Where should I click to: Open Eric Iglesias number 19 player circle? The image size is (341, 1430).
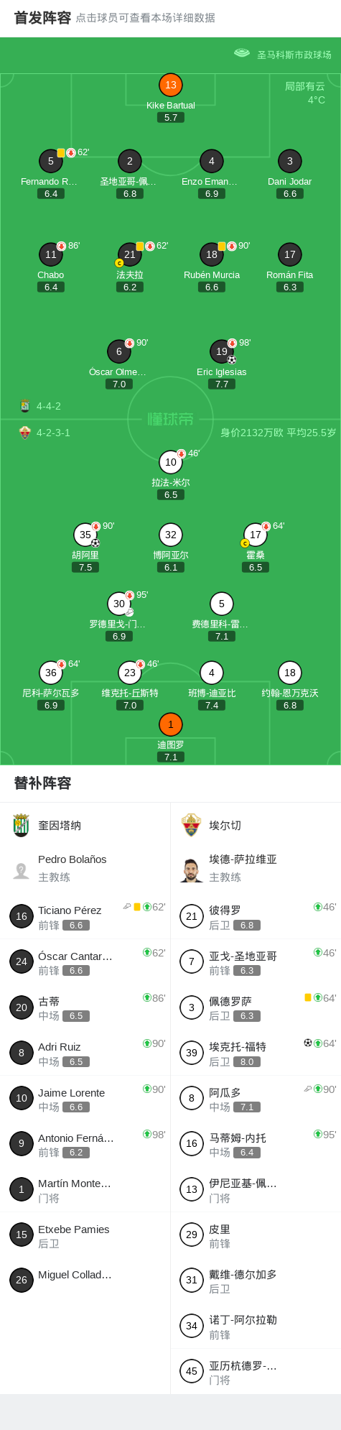[x=222, y=351]
